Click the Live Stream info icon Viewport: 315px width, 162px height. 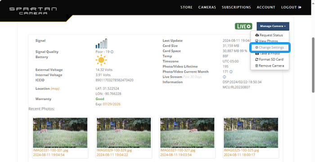point(225,77)
